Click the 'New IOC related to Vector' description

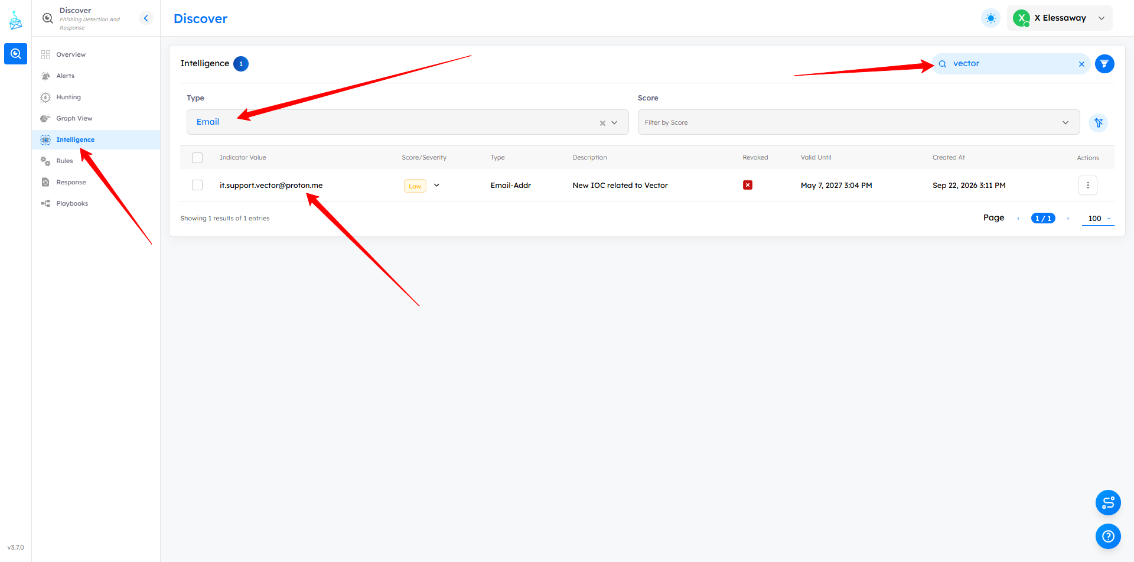coord(620,186)
